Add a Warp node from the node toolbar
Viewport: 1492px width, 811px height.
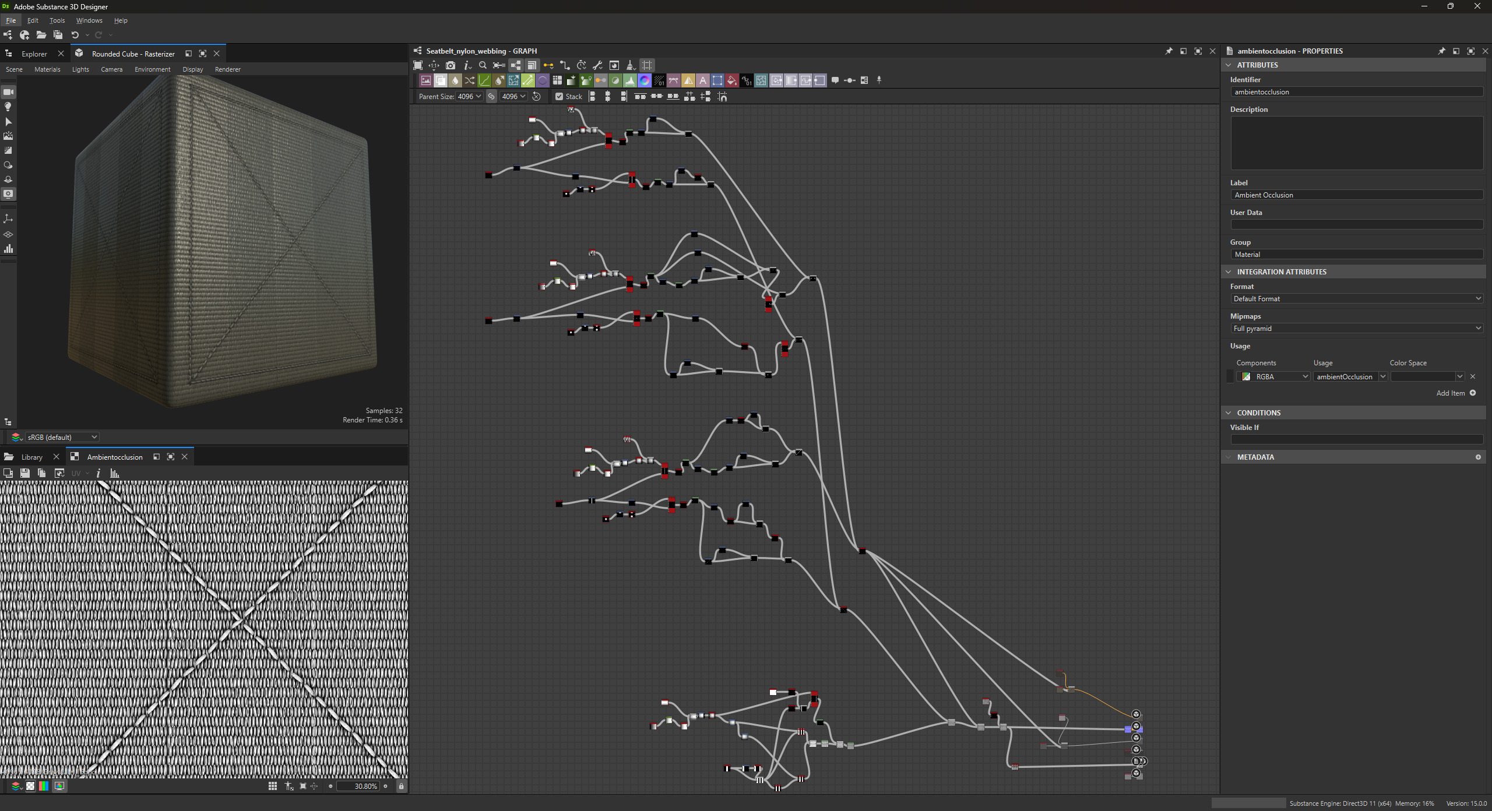(x=761, y=80)
